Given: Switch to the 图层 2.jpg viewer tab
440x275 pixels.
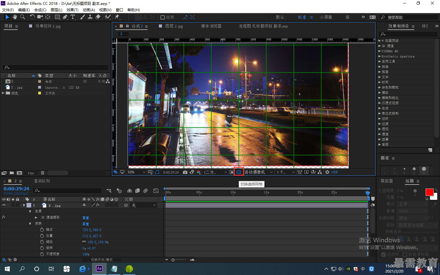Looking at the screenshot, I should pos(174,26).
